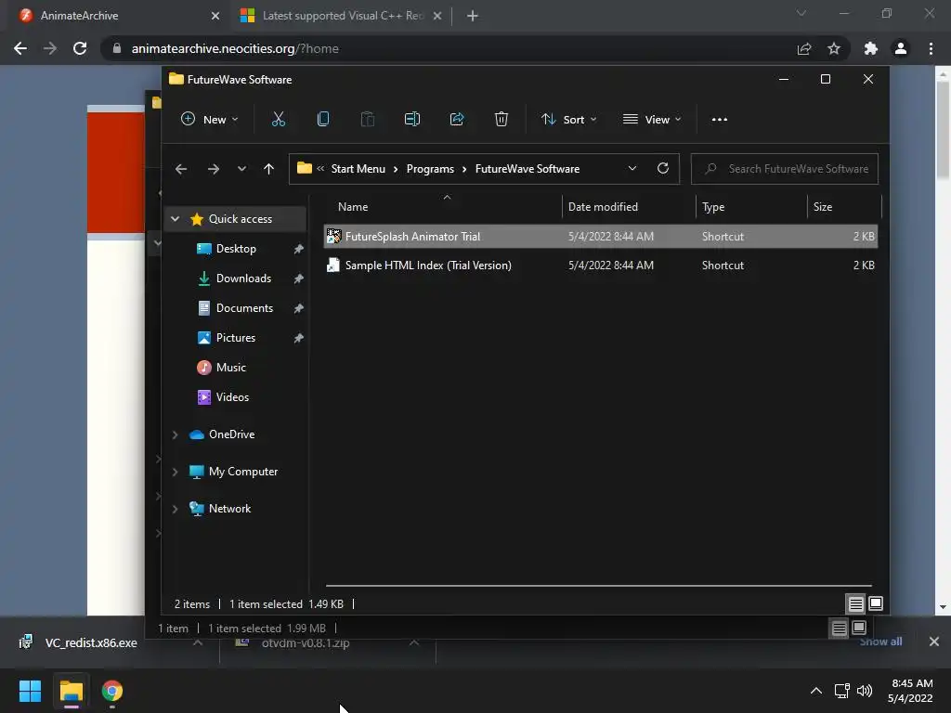The image size is (951, 713).
Task: Go forward in File Explorer
Action: point(214,169)
